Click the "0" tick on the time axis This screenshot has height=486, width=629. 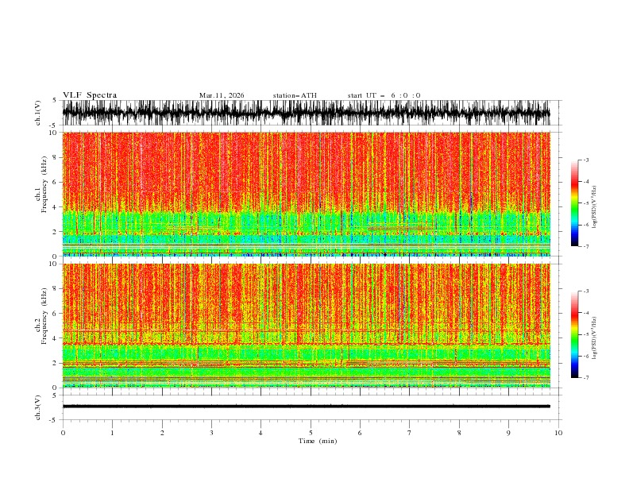click(63, 433)
